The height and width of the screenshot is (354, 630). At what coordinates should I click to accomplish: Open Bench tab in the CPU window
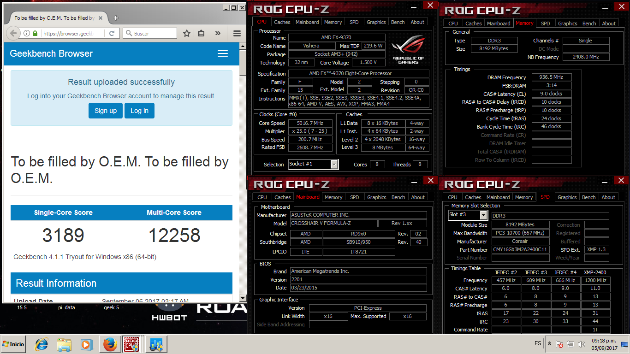[398, 22]
